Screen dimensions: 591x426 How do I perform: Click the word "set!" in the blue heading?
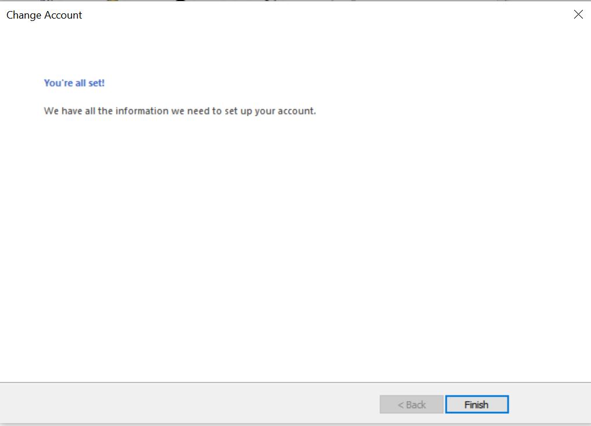(97, 83)
